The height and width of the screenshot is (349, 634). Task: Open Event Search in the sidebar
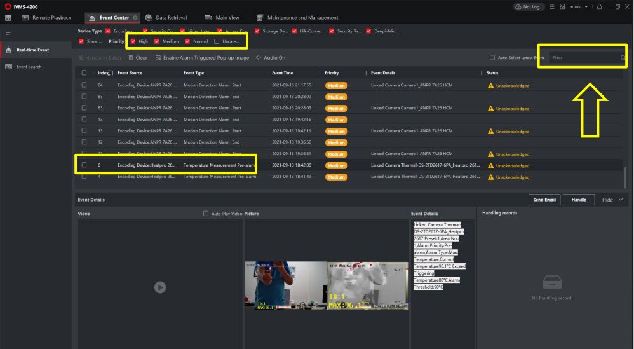coord(29,67)
